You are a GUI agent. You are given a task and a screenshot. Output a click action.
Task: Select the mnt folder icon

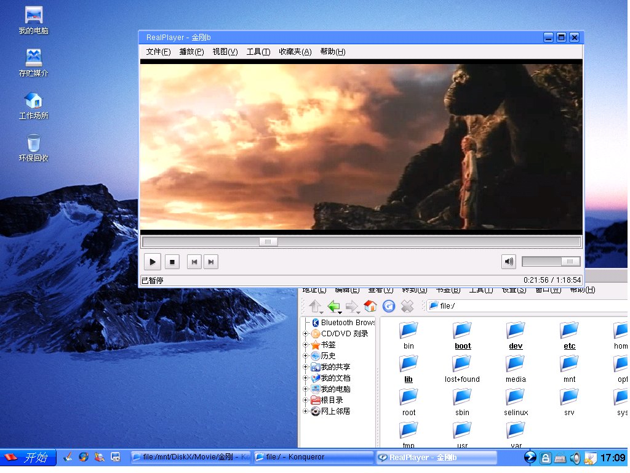tap(569, 363)
